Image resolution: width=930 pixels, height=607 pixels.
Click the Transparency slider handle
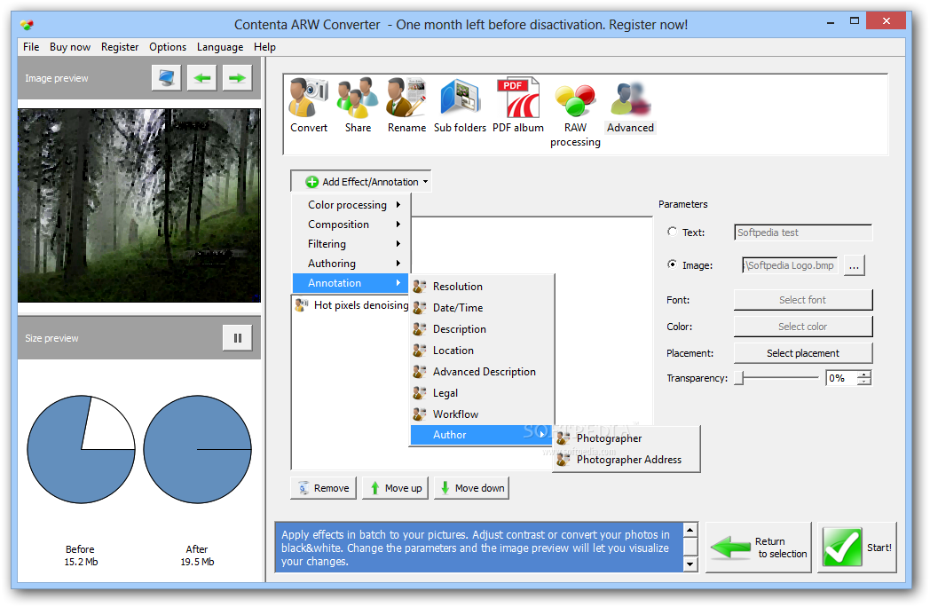click(739, 378)
